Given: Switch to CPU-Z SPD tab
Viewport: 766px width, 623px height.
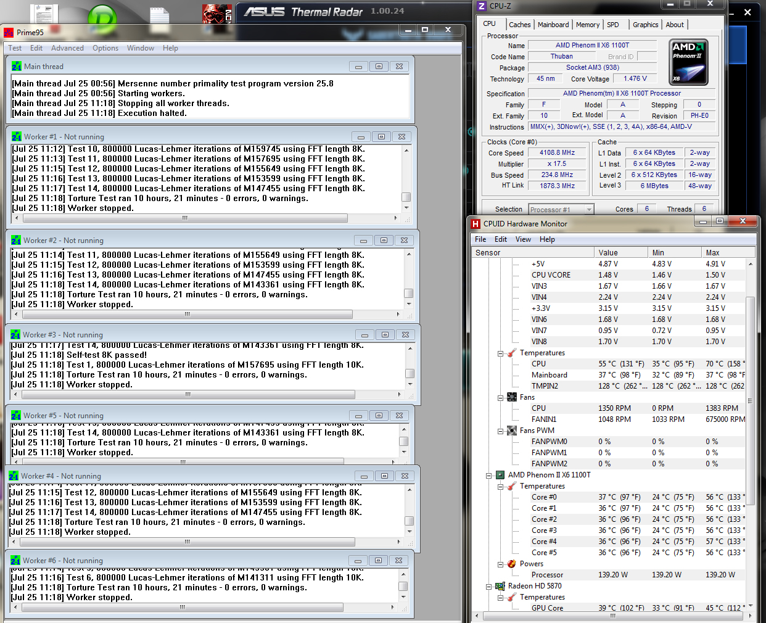Looking at the screenshot, I should (x=613, y=25).
